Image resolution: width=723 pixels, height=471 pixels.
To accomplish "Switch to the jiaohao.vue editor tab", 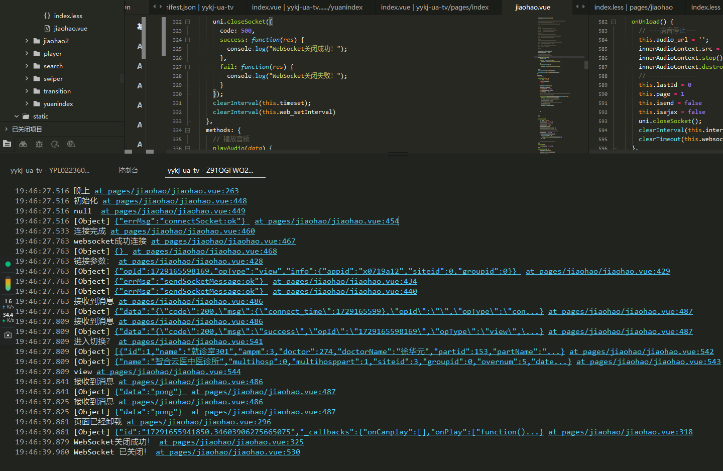I will [x=532, y=7].
